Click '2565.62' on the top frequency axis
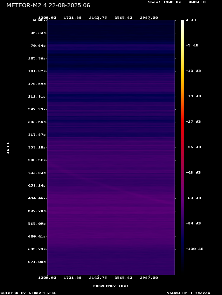222x295 pixels. [x=123, y=18]
